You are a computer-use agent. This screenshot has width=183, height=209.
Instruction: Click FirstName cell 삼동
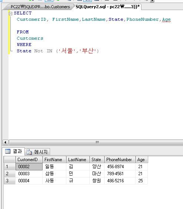[54, 174]
